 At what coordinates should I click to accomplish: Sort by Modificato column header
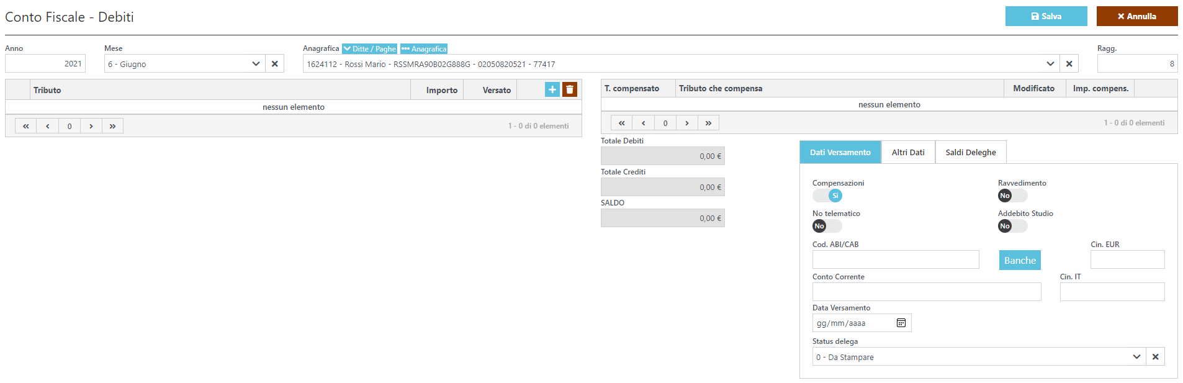point(1035,88)
